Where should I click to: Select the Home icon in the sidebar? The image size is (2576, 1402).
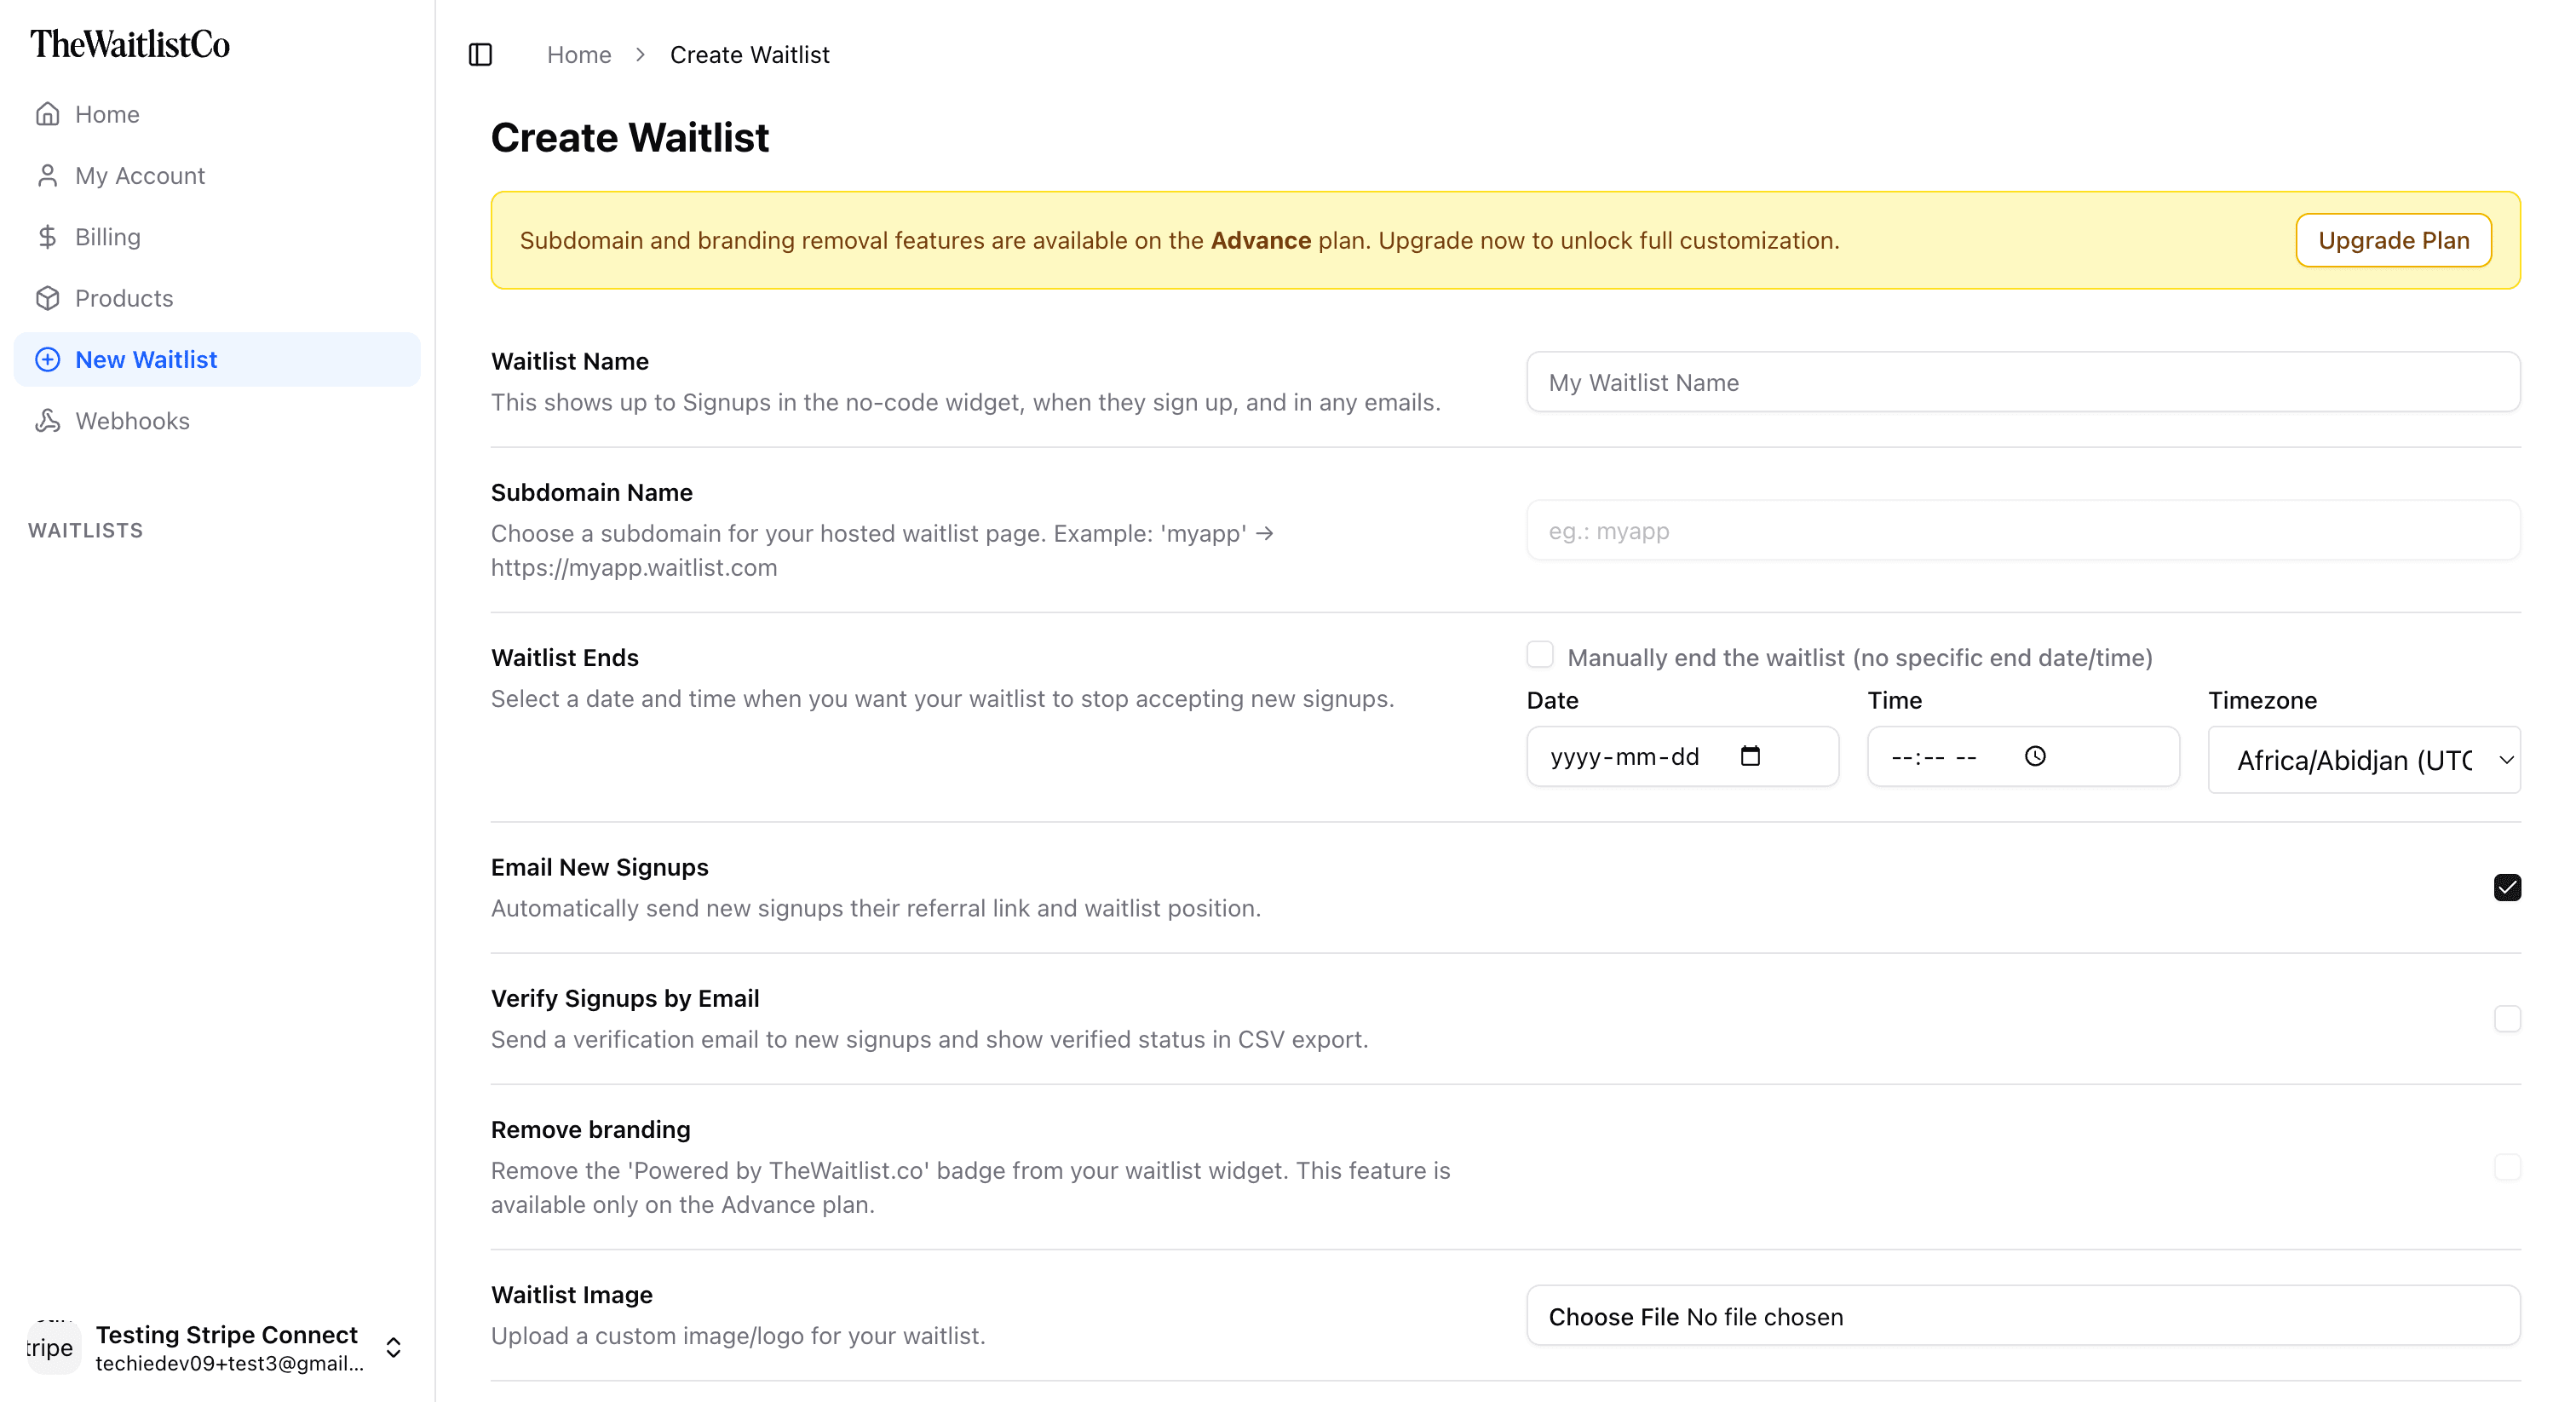(48, 114)
